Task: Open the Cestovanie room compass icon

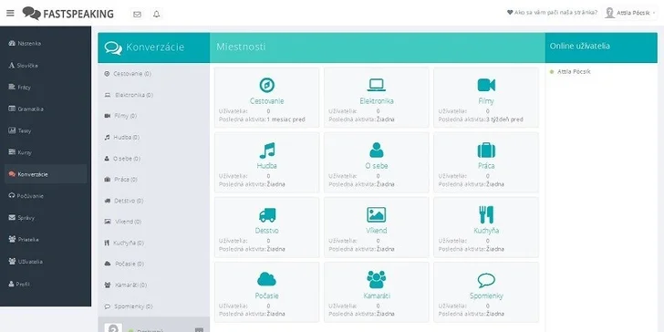Action: point(266,85)
